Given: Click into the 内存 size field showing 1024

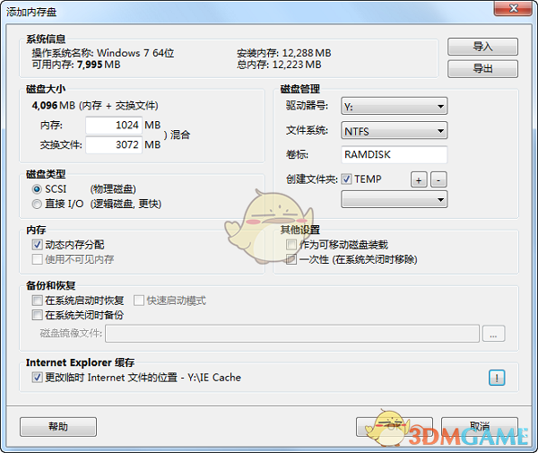Looking at the screenshot, I should [x=114, y=126].
